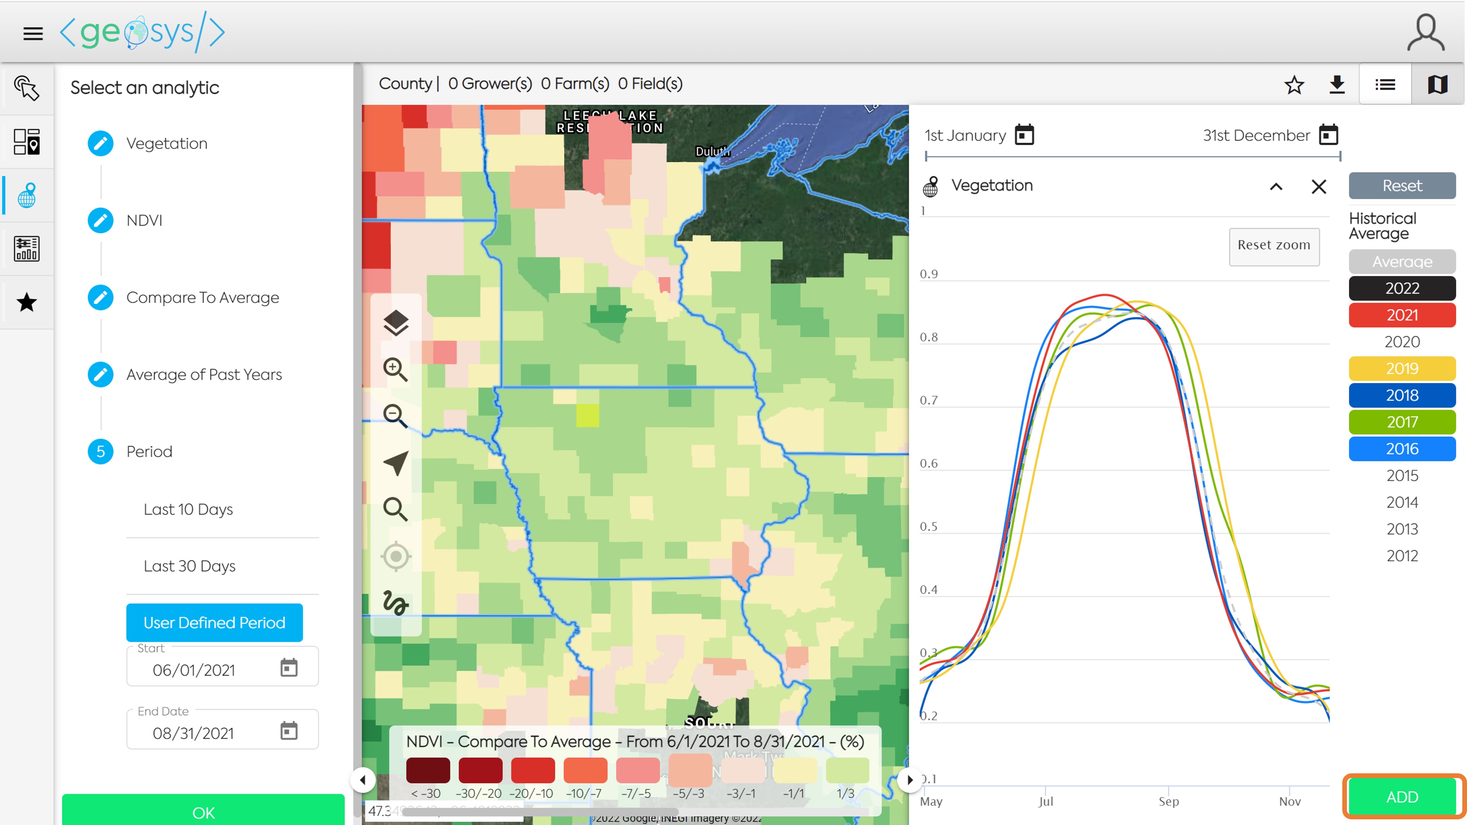
Task: Switch to the list view tab
Action: 1385,85
